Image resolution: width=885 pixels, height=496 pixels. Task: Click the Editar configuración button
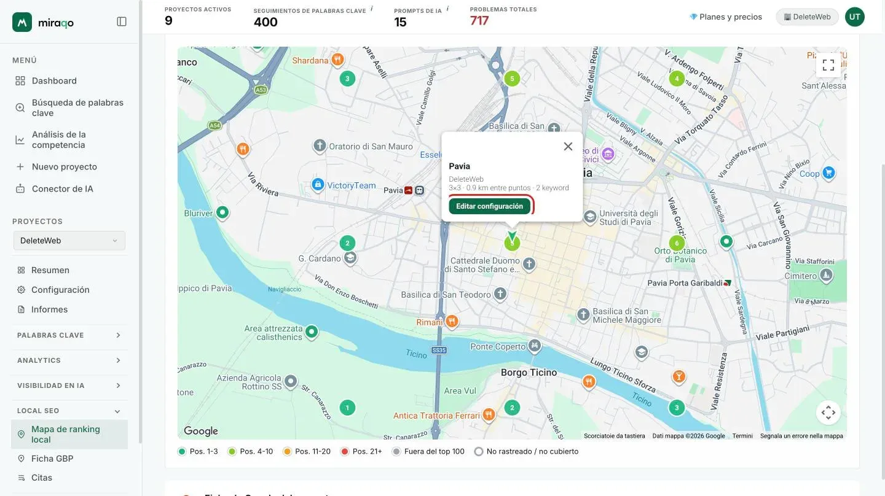(489, 206)
